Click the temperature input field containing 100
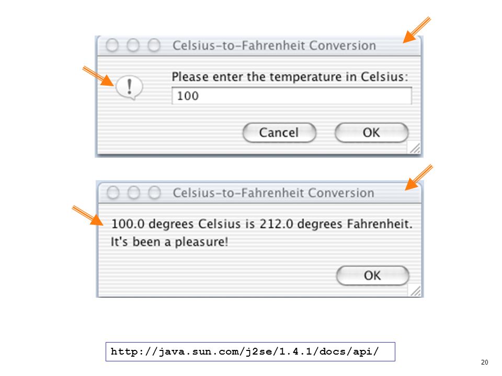The width and height of the screenshot is (502, 376). click(x=292, y=96)
